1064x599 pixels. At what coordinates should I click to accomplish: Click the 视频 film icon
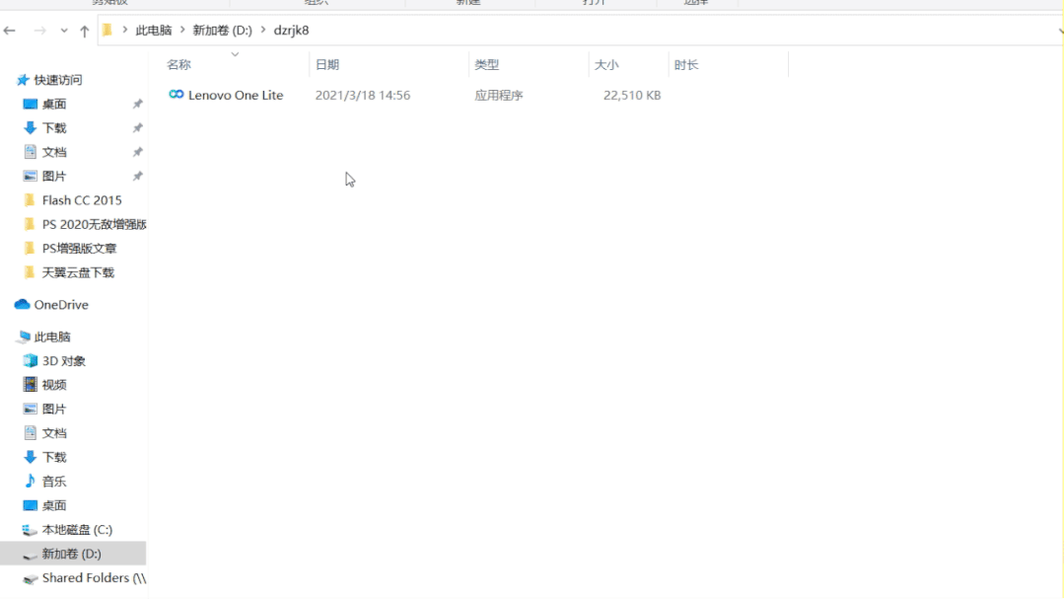click(30, 385)
